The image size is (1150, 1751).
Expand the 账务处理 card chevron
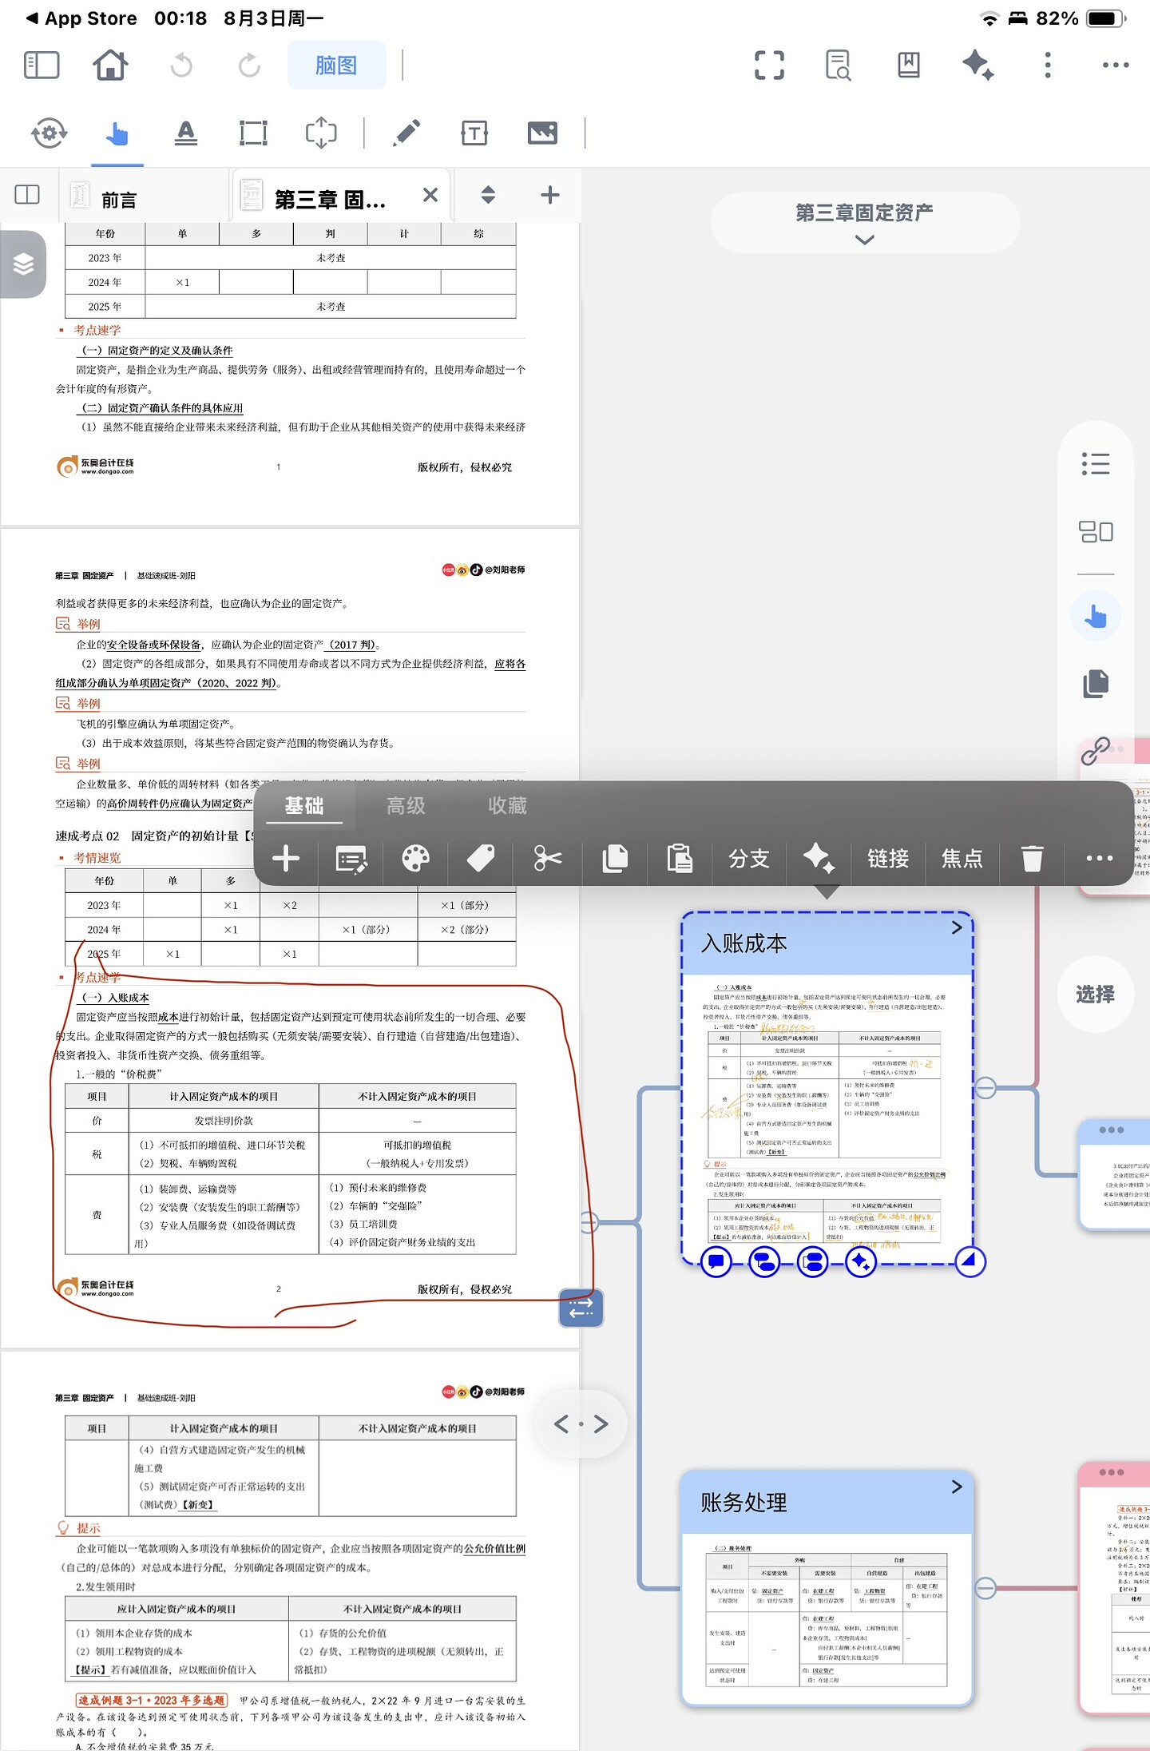[957, 1487]
